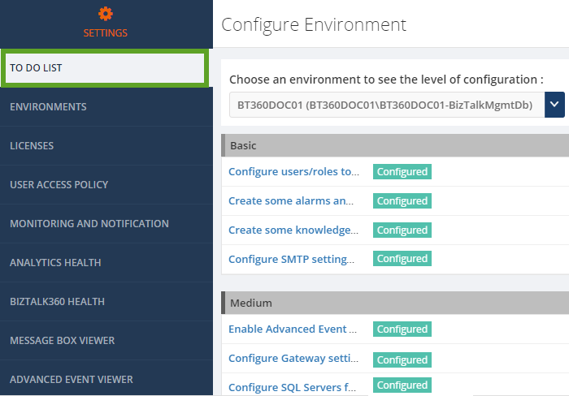The width and height of the screenshot is (569, 396).
Task: Open 'Configure Gateway setti...' link
Action: (293, 359)
